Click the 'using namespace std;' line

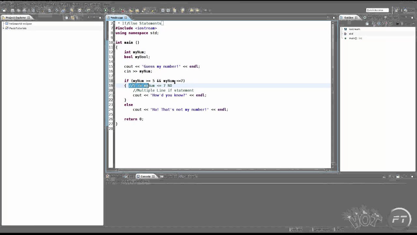[x=137, y=33]
